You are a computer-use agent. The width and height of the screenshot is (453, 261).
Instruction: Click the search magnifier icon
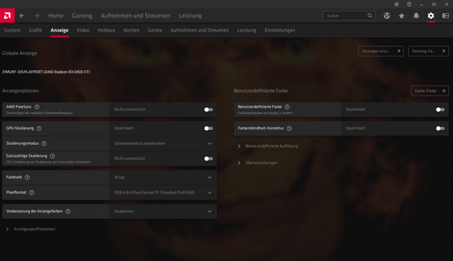click(x=370, y=16)
